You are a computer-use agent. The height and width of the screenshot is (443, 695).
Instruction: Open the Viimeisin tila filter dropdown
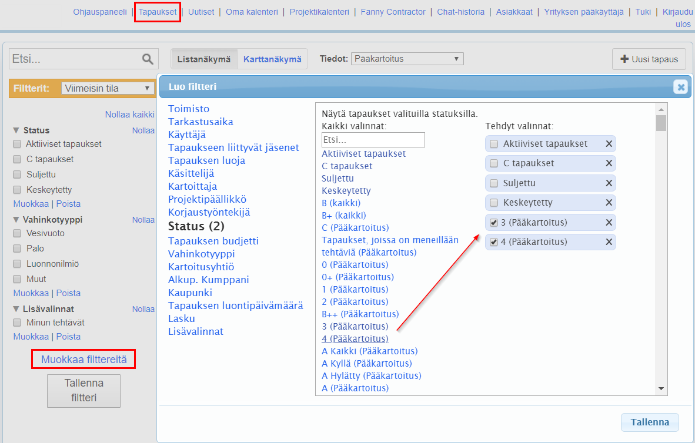[108, 88]
